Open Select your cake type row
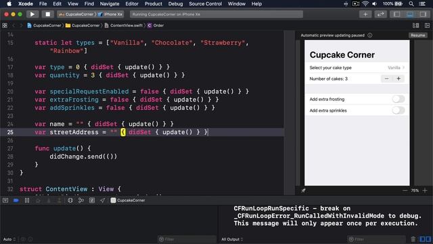 click(357, 68)
